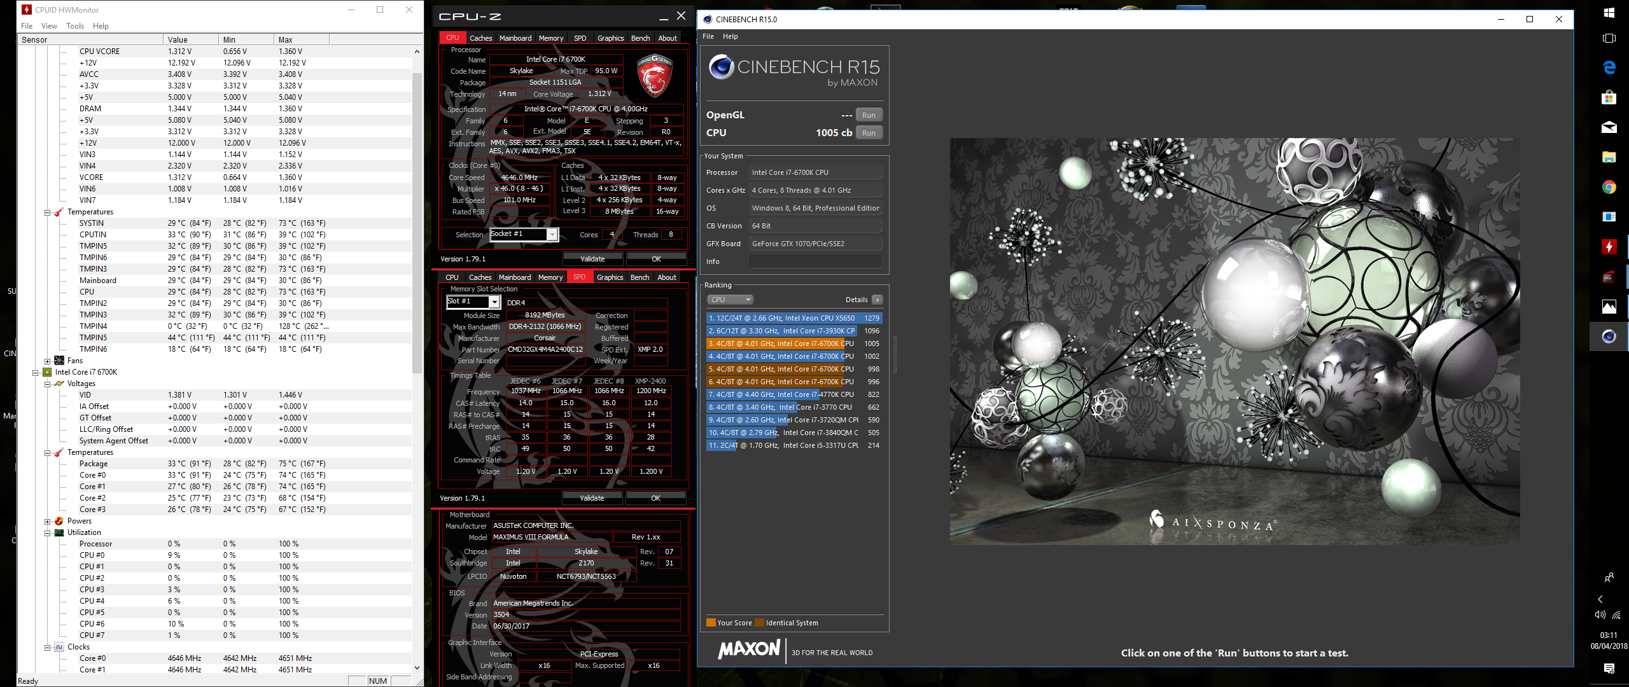The height and width of the screenshot is (687, 1629).
Task: Click the Cinebench icon on the taskbar
Action: tap(1609, 337)
